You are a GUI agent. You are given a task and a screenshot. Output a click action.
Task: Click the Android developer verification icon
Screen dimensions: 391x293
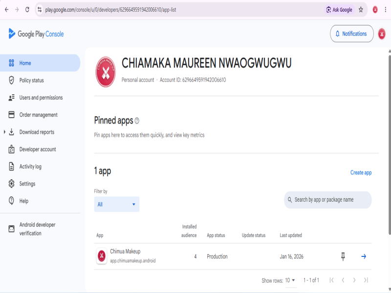(11, 229)
